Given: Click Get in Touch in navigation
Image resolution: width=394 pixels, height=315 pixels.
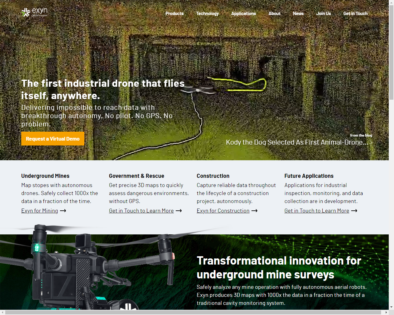Looking at the screenshot, I should click(x=356, y=14).
